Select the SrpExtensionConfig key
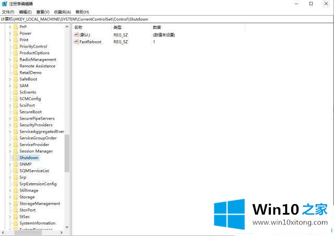 pyautogui.click(x=38, y=184)
